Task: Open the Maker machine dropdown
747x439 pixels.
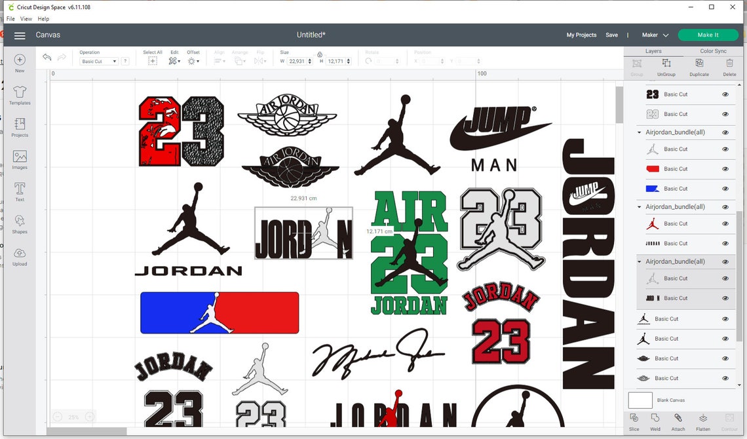Action: [655, 35]
